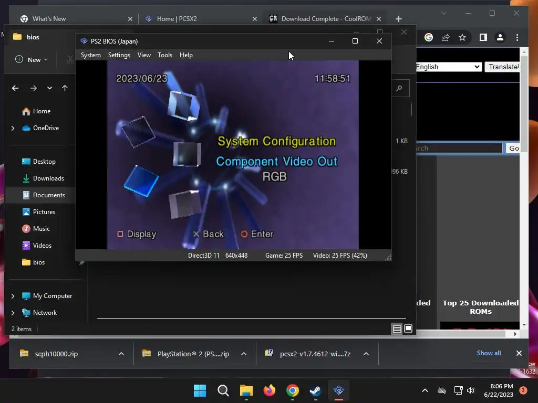Open Desktop in Explorer sidebar

pyautogui.click(x=44, y=162)
